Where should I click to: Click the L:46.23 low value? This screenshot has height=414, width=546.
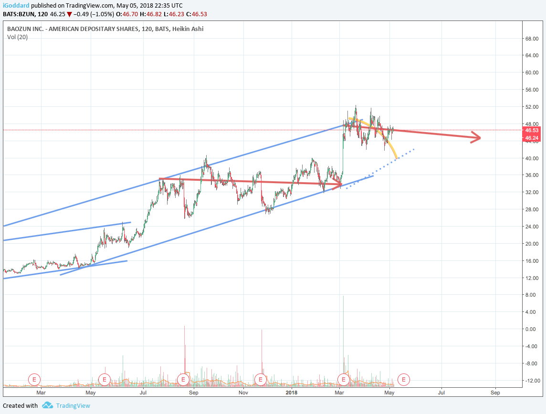pyautogui.click(x=174, y=14)
